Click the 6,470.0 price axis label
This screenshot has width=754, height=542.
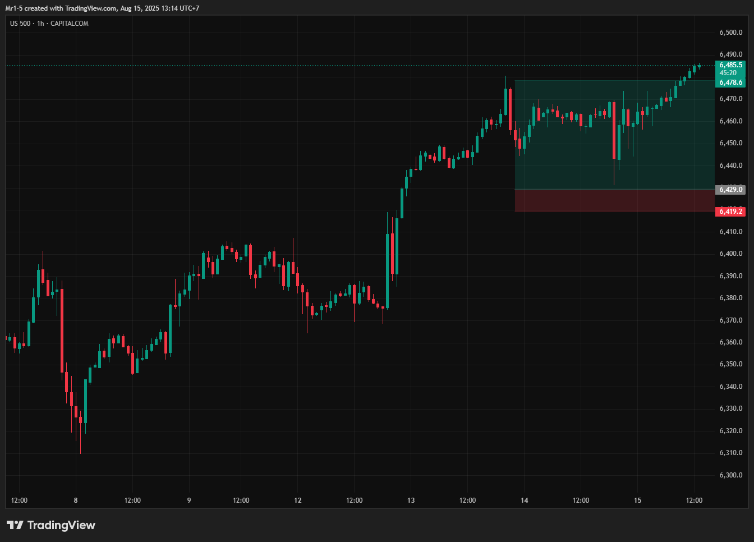pyautogui.click(x=730, y=99)
